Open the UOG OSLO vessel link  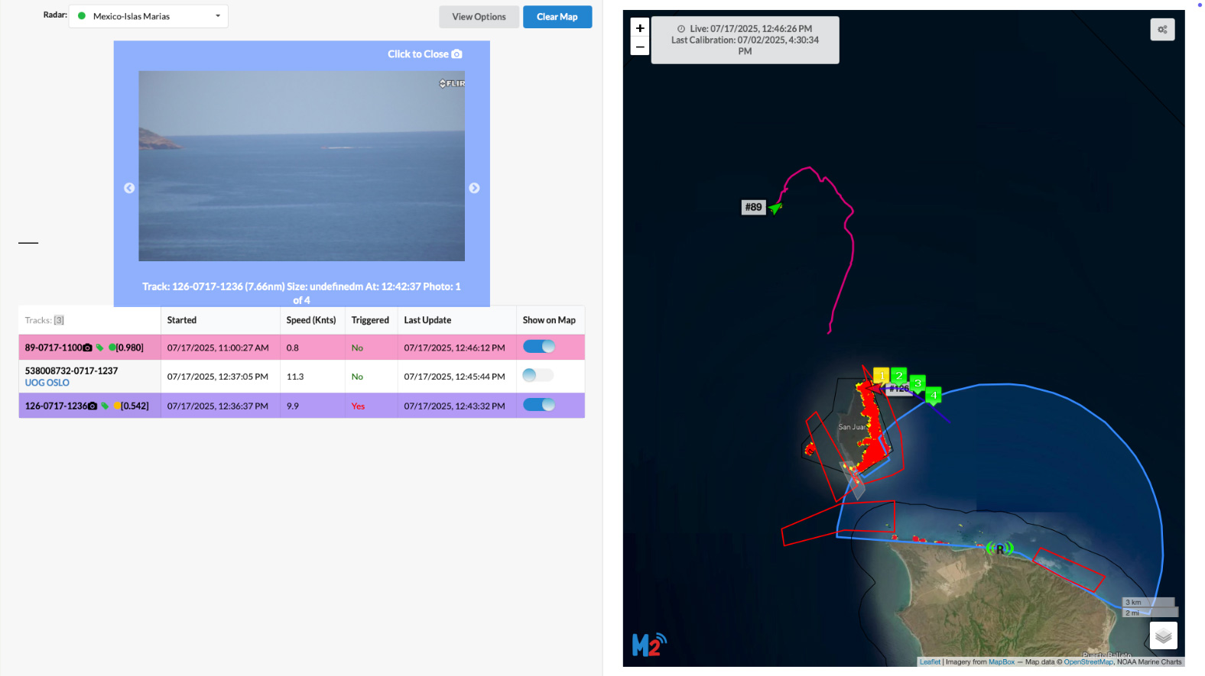tap(47, 383)
